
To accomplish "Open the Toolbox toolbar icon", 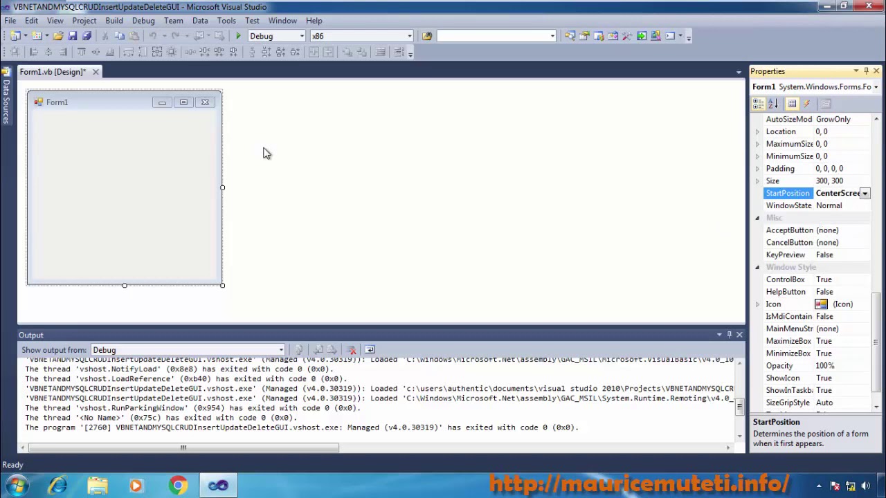I will click(627, 36).
